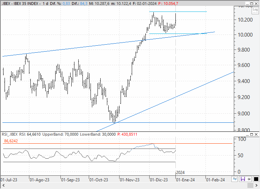Image resolution: width=260 pixels, height=189 pixels.
Task: Click the 01-Nov-23 date axis label
Action: tap(130, 180)
